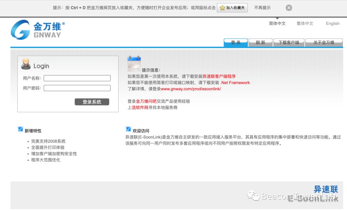The width and height of the screenshot is (347, 211).
Task: Click the star icon on 加入收藏夹
Action: 222,8
